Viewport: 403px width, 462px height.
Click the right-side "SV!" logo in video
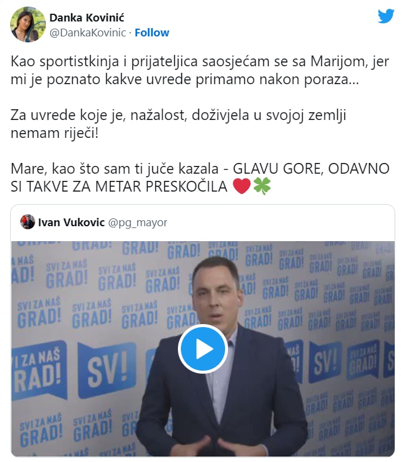coord(325,362)
